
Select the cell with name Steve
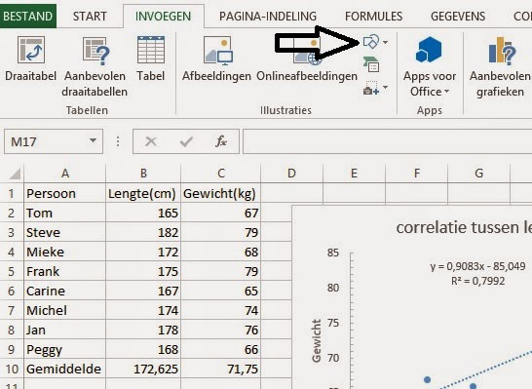pyautogui.click(x=65, y=232)
